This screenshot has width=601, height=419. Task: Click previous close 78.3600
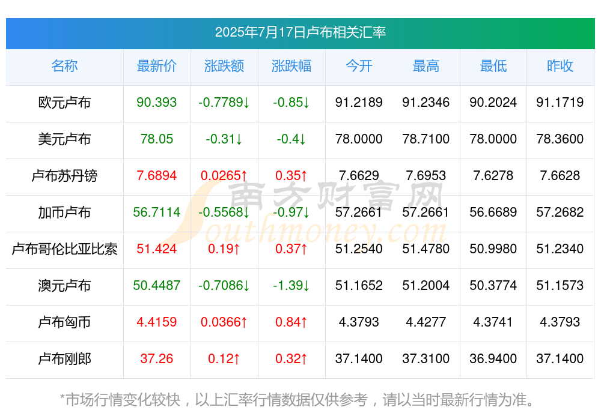[x=560, y=139]
